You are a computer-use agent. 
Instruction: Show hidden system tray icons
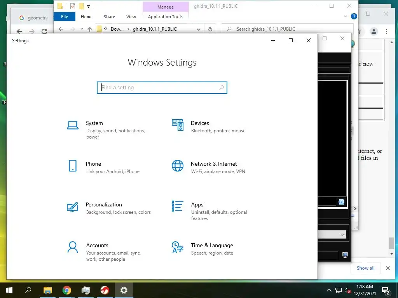click(329, 290)
